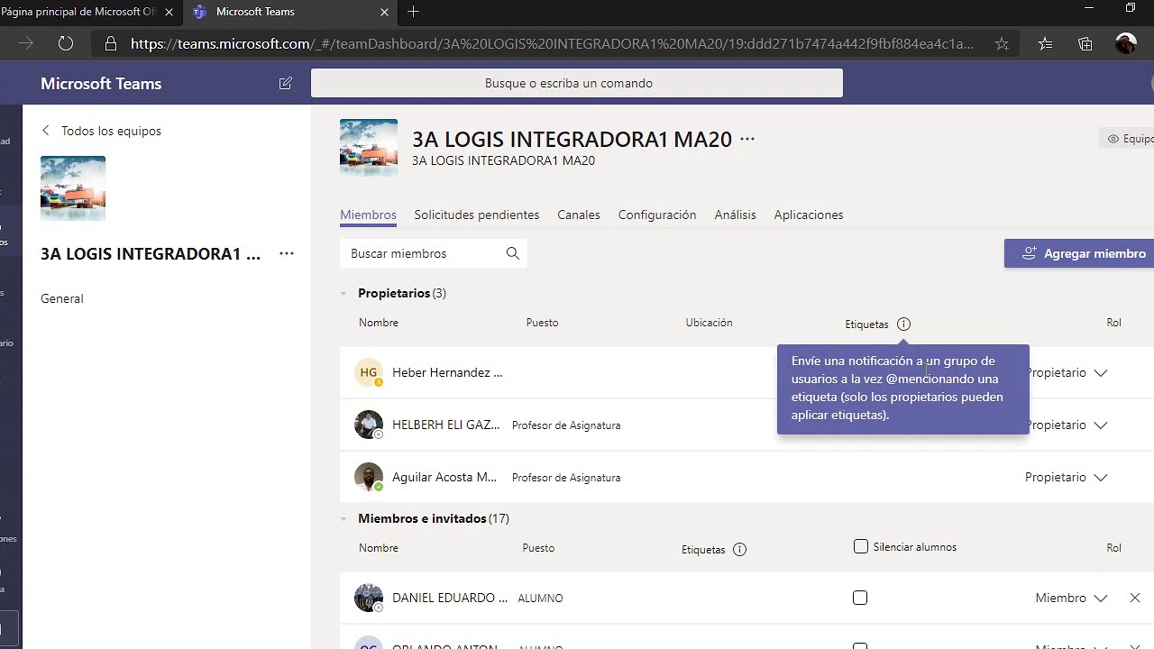Click the 3A LOGIS INTEGRADORA1 name in sidebar
1154x649 pixels.
[151, 253]
